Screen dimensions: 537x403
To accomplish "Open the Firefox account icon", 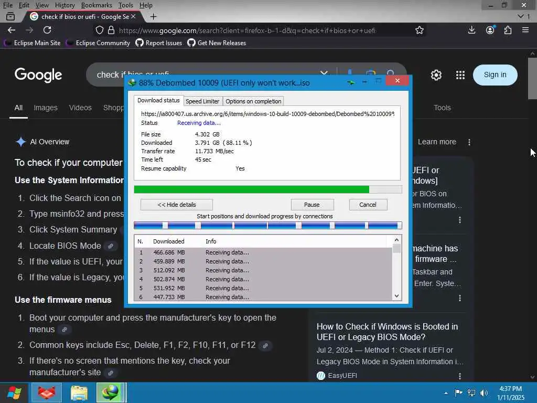I will [x=490, y=30].
